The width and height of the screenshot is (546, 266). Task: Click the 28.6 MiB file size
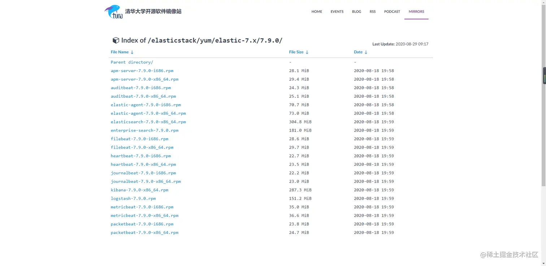coord(299,139)
